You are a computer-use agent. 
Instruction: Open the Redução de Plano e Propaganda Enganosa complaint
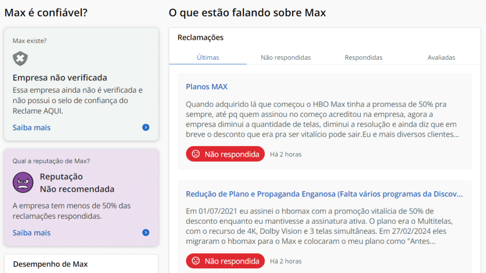pos(324,194)
